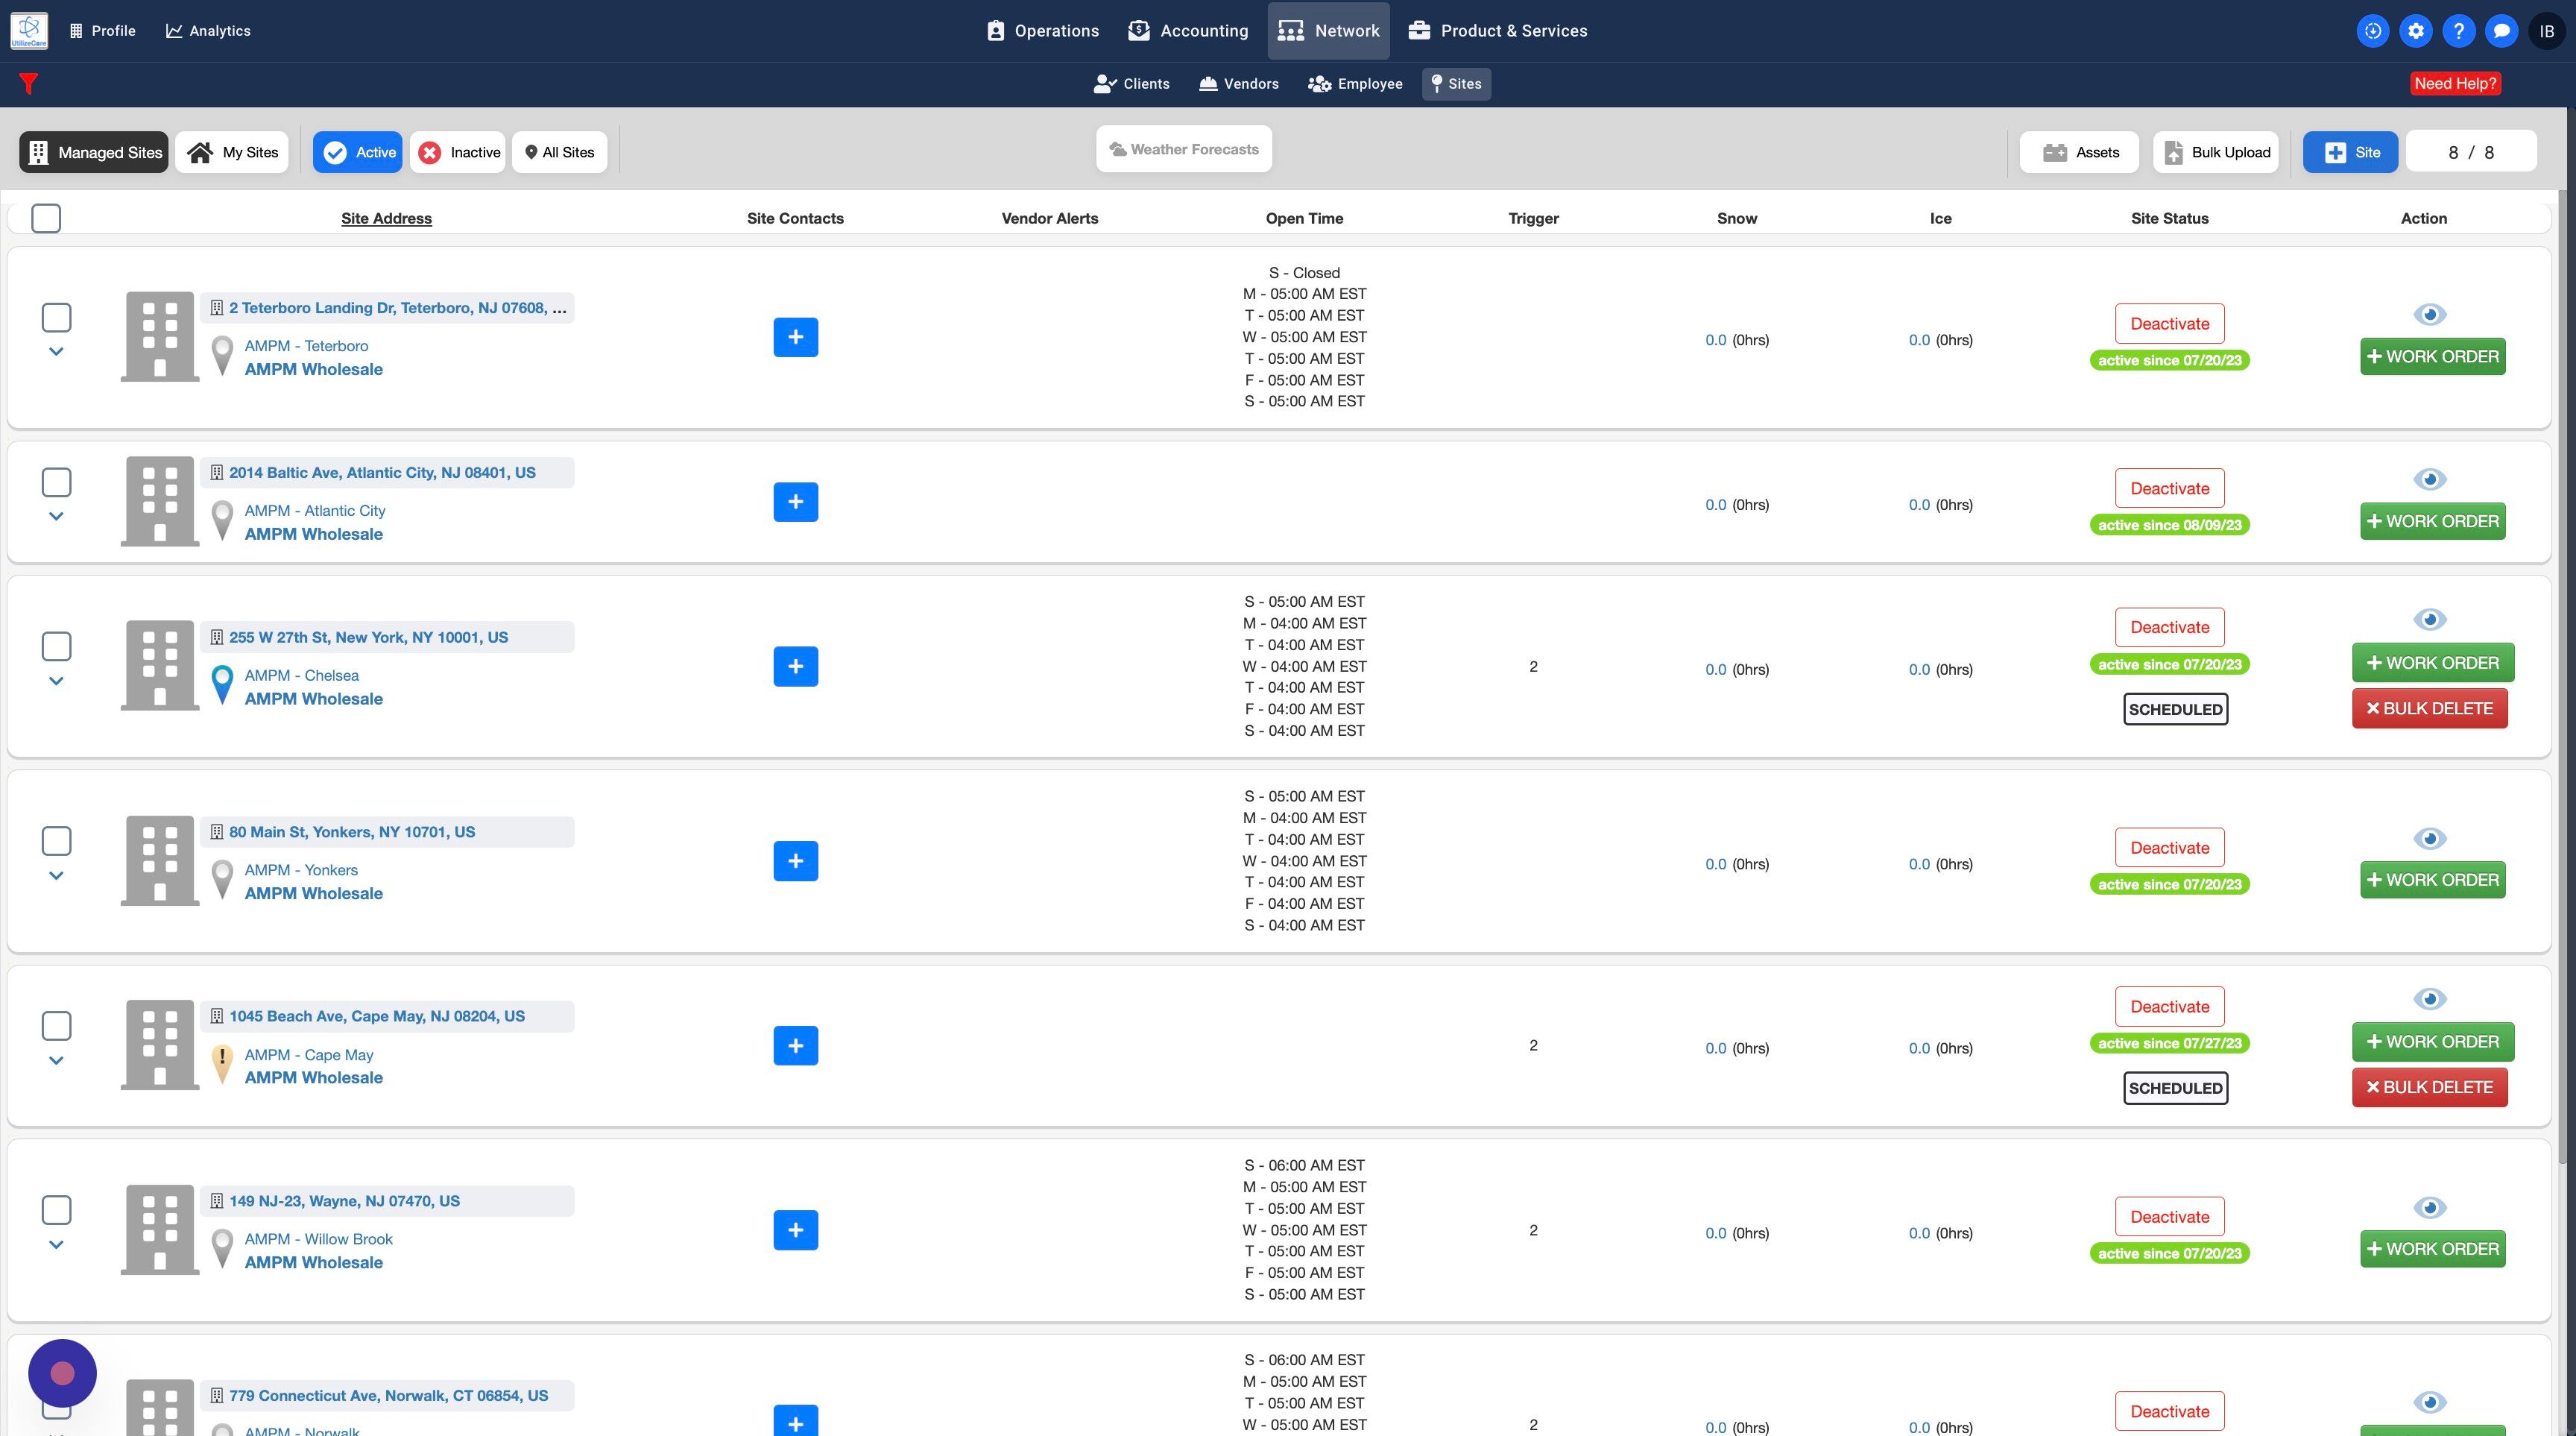Deactivate the 2014 Baltic Ave site

coord(2169,488)
